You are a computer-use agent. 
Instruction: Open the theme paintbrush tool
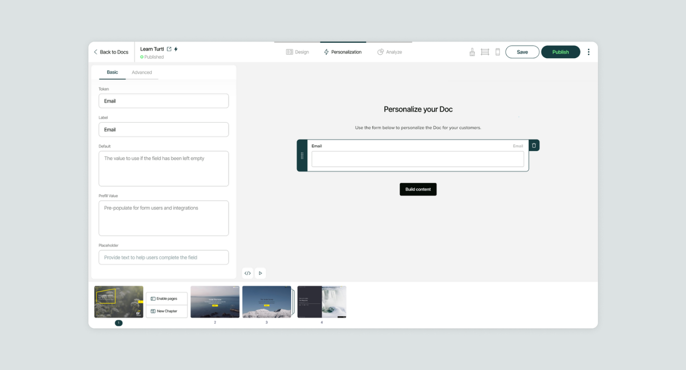click(x=472, y=52)
